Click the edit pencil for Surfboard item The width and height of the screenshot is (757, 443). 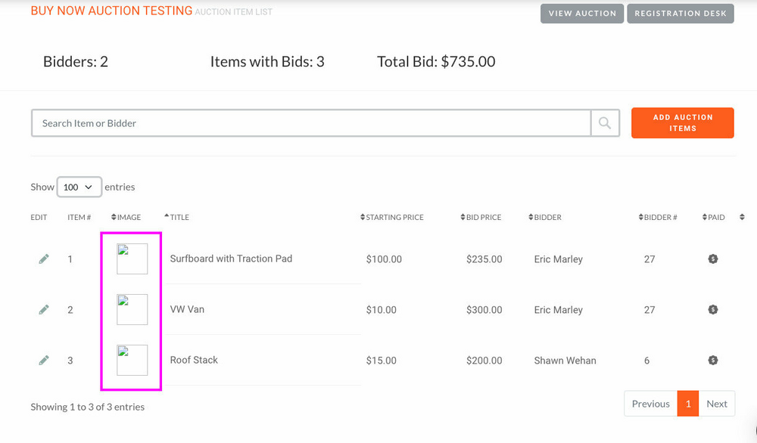point(44,259)
